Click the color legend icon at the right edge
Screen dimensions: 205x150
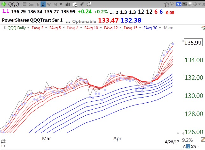tap(203, 28)
